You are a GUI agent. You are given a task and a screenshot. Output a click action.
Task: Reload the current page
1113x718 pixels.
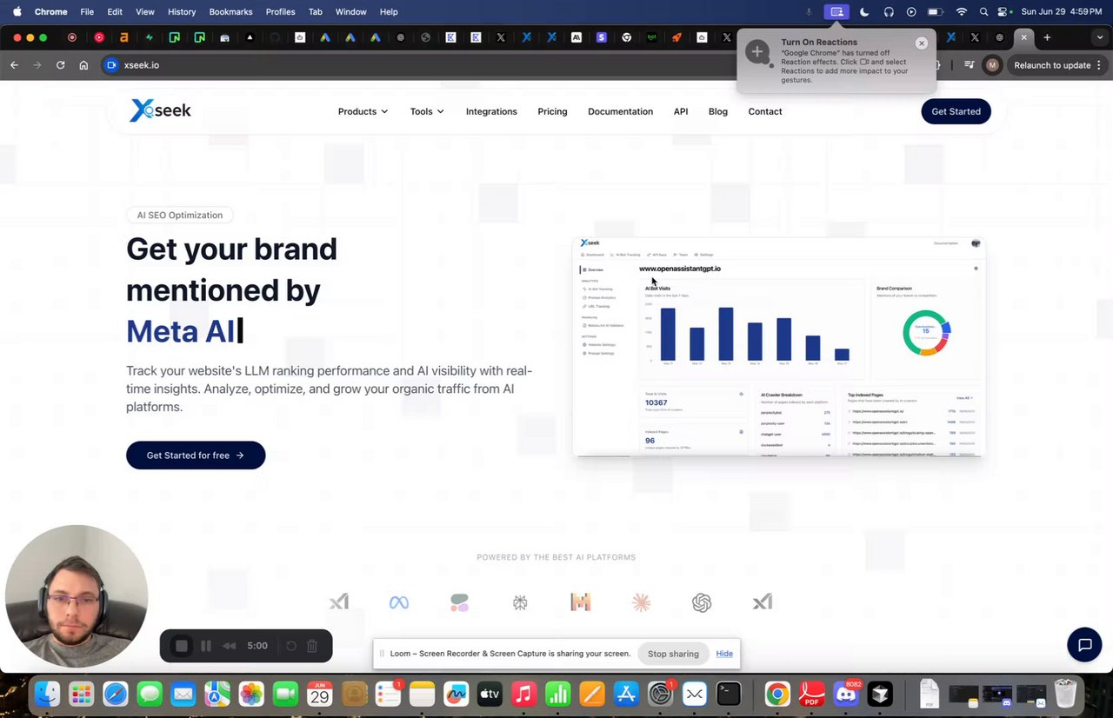point(60,65)
